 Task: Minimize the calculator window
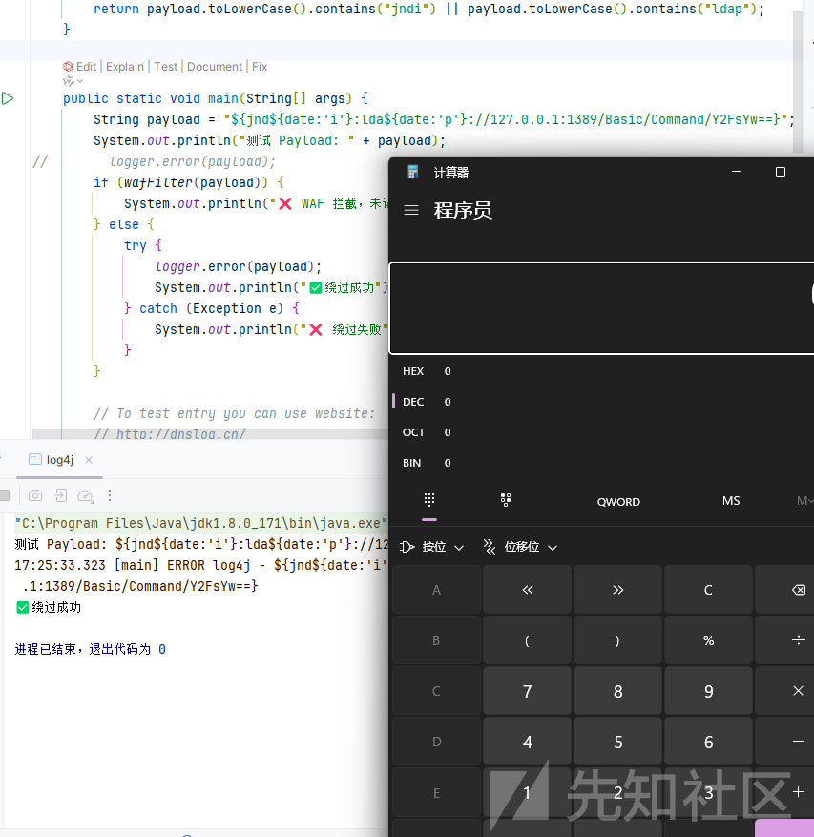coord(737,172)
